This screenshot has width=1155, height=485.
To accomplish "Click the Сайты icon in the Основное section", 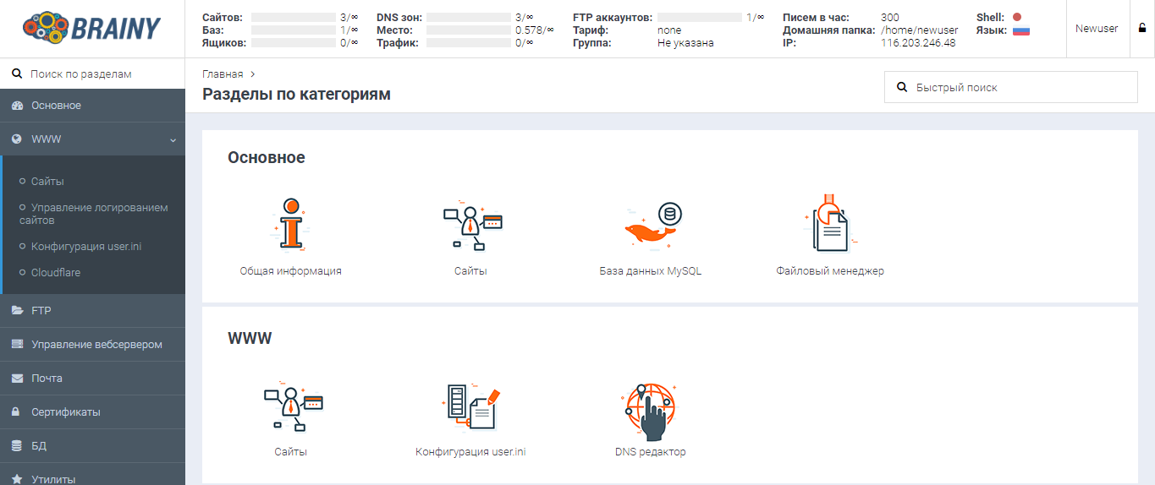I will click(470, 226).
